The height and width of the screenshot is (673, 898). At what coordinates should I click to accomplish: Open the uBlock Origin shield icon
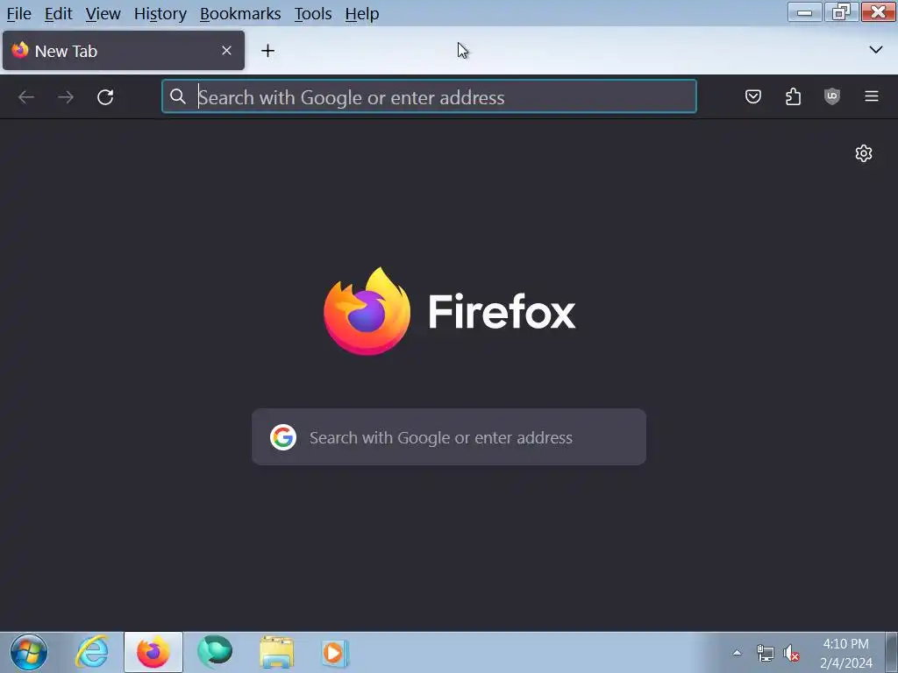(x=832, y=96)
